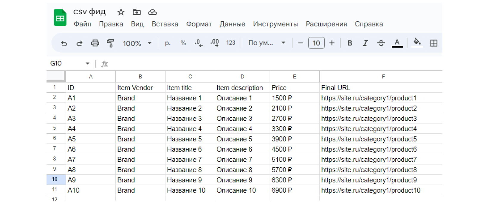
Task: Click the Название 10 cell
Action: tap(190, 190)
